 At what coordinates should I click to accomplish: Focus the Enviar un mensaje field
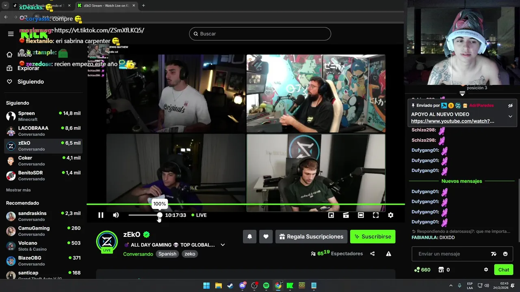click(451, 254)
